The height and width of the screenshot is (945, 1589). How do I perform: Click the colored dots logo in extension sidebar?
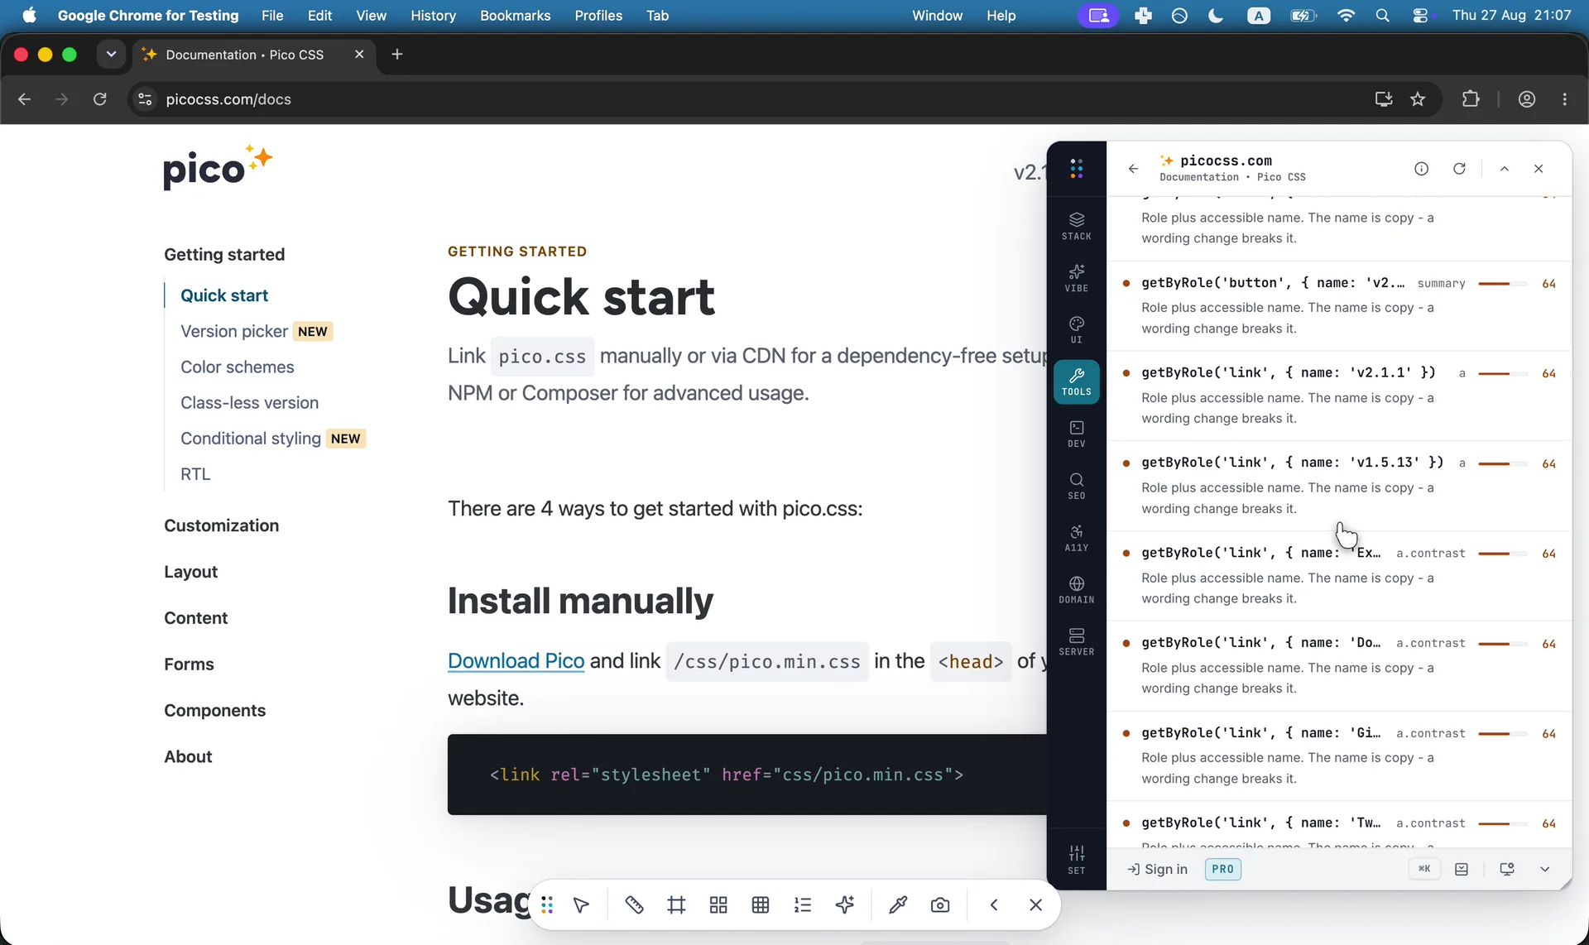coord(1076,169)
